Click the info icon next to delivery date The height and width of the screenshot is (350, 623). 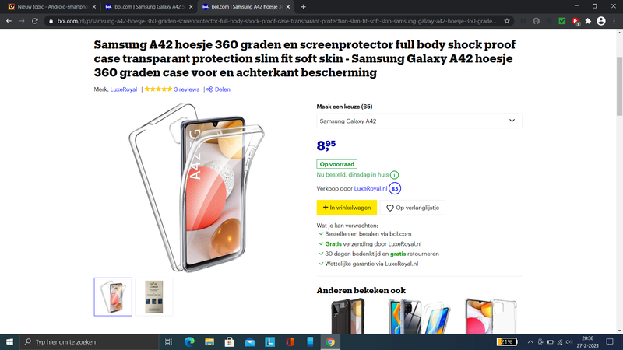[394, 174]
